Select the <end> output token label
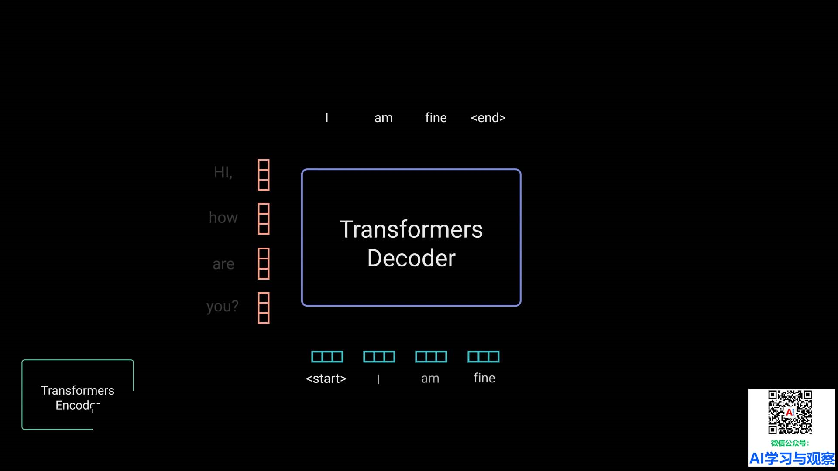838x471 pixels. [488, 117]
